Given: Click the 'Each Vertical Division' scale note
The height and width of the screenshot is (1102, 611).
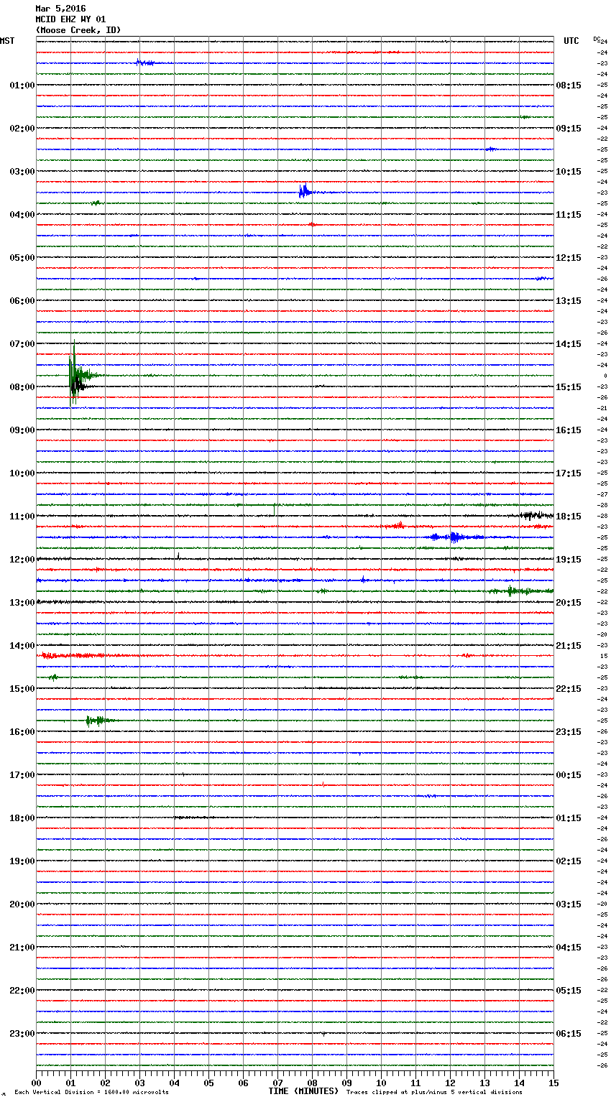Looking at the screenshot, I should 91,1092.
